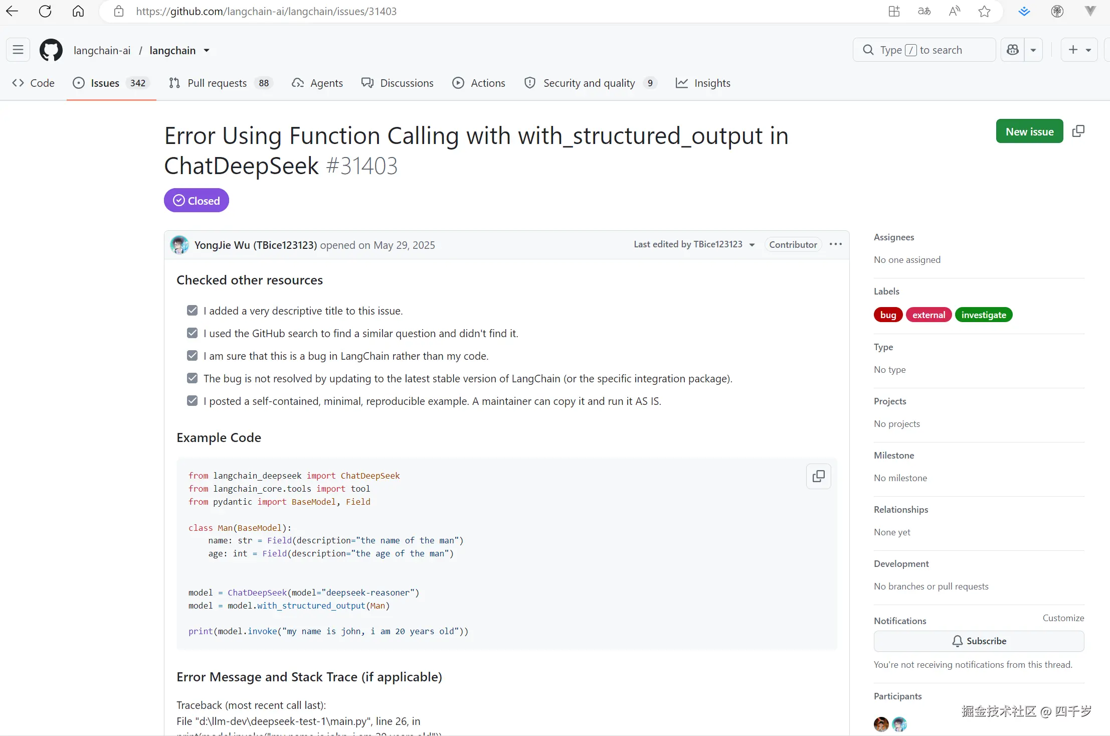The image size is (1110, 736).
Task: Create a New issue
Action: pyautogui.click(x=1030, y=131)
